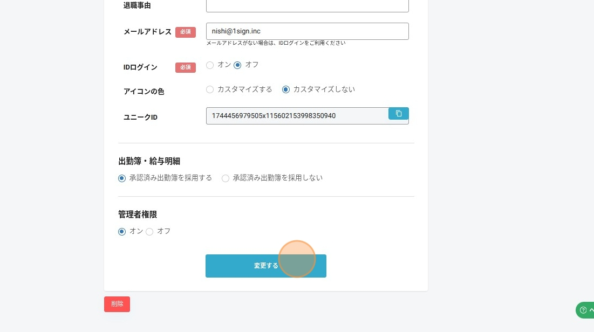
Task: Click the 必須 badge beside メールアドレス
Action: [186, 32]
